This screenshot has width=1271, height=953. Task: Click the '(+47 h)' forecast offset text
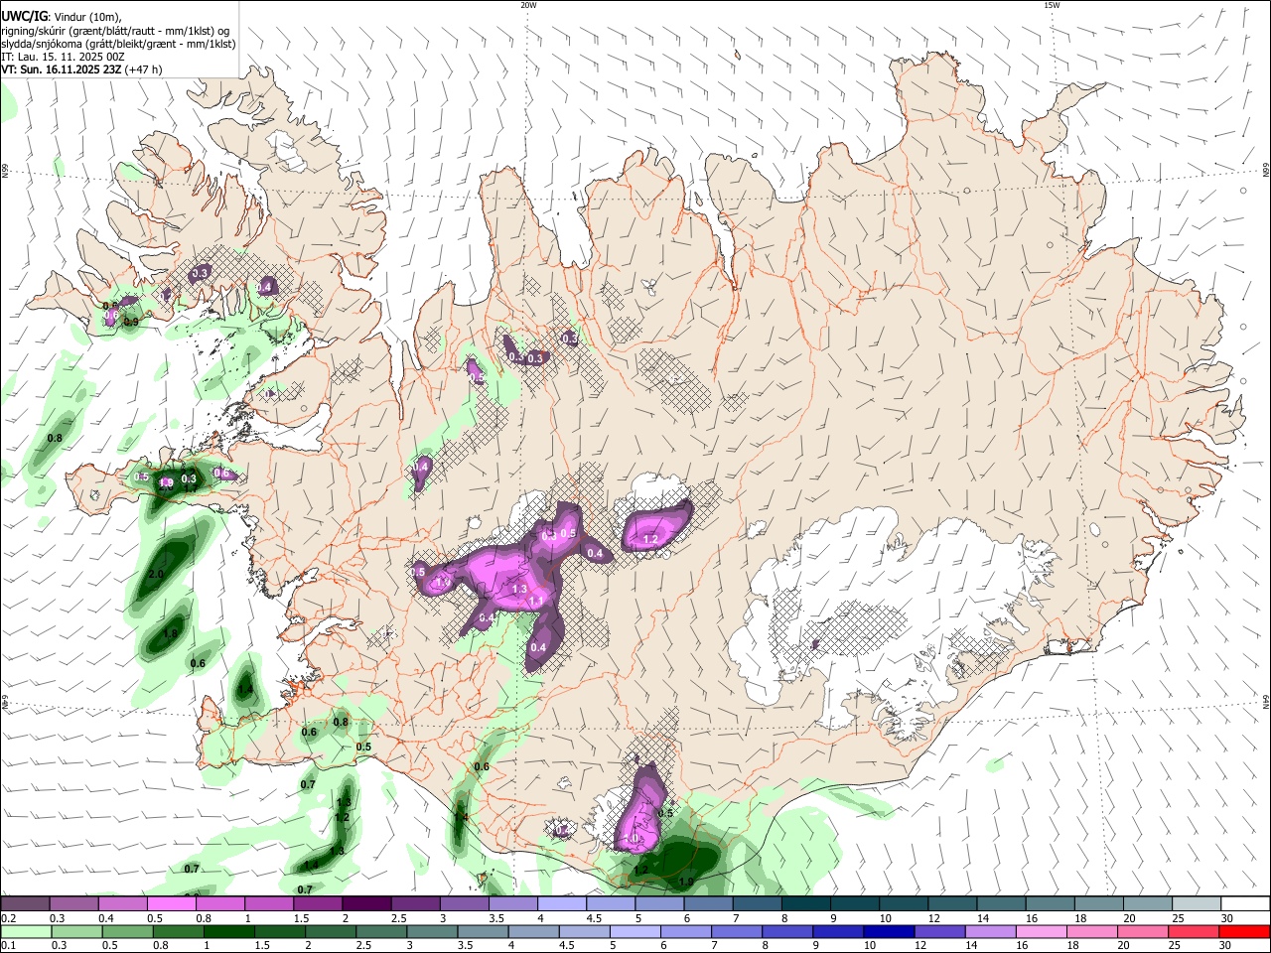coord(144,69)
